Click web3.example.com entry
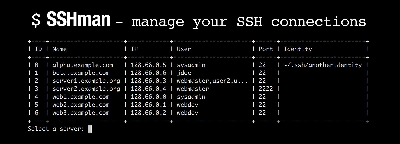Image resolution: width=400 pixels, height=144 pixels. (81, 113)
